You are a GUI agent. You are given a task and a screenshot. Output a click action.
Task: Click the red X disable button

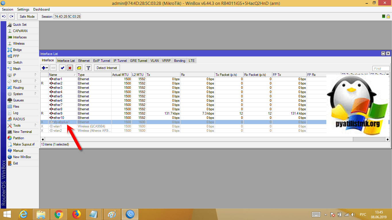pos(70,68)
